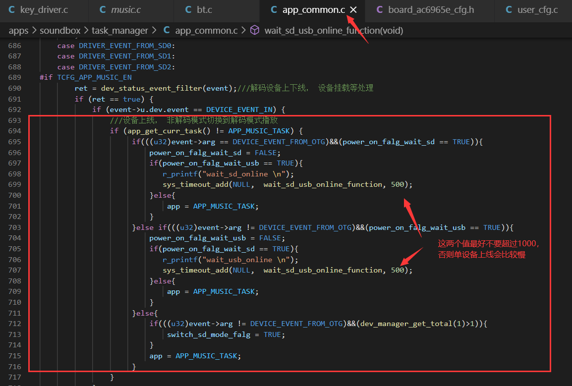Open the apps breadcrumb folder
572x386 pixels.
pyautogui.click(x=19, y=31)
